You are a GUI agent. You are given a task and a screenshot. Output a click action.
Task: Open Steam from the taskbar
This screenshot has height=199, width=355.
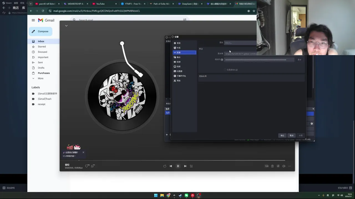pyautogui.click(x=180, y=195)
